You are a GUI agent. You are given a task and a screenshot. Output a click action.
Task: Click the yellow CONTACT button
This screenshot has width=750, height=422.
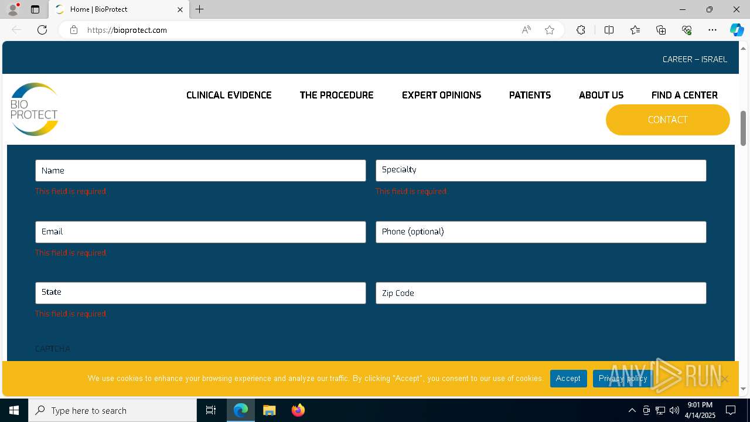668,120
